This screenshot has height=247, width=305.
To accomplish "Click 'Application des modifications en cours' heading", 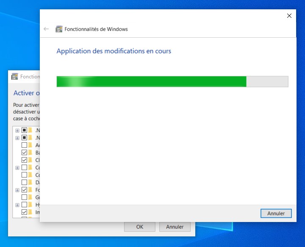I will tap(114, 51).
